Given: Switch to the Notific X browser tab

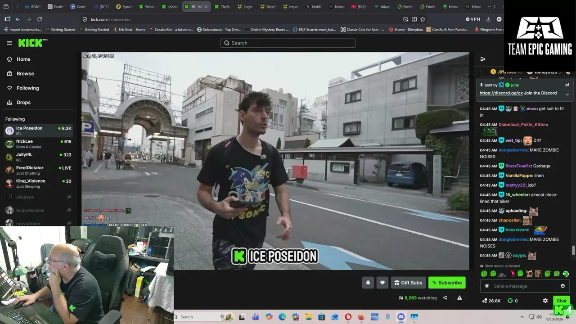Looking at the screenshot, I should 314,7.
